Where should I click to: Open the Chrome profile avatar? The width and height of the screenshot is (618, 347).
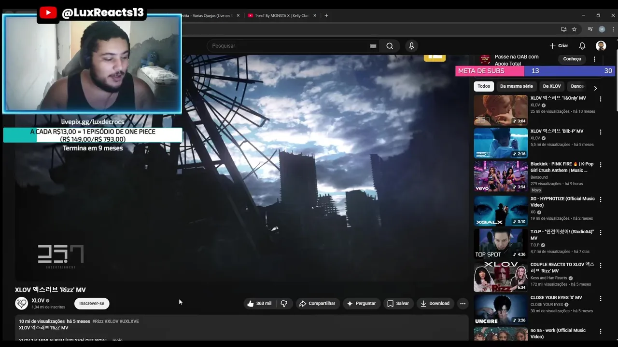[602, 29]
